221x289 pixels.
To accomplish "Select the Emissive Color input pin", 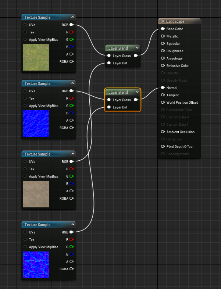I will pos(163,66).
